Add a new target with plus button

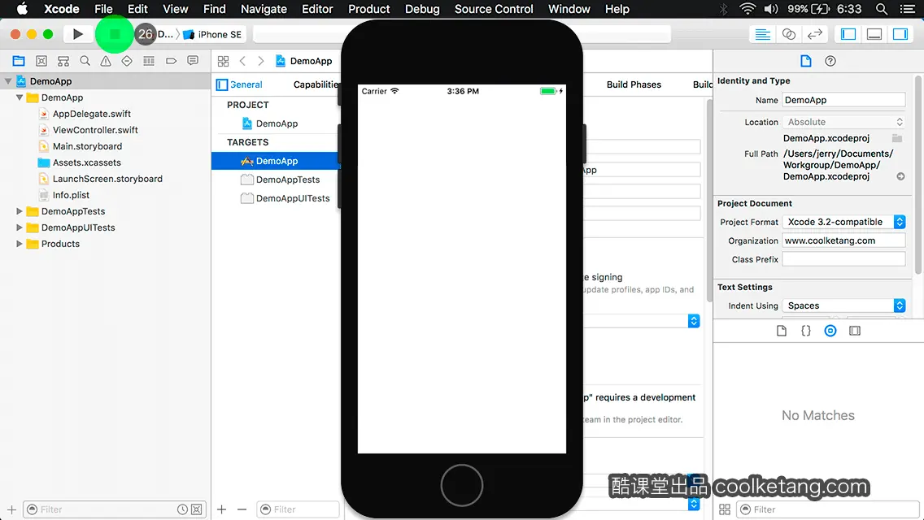click(221, 509)
